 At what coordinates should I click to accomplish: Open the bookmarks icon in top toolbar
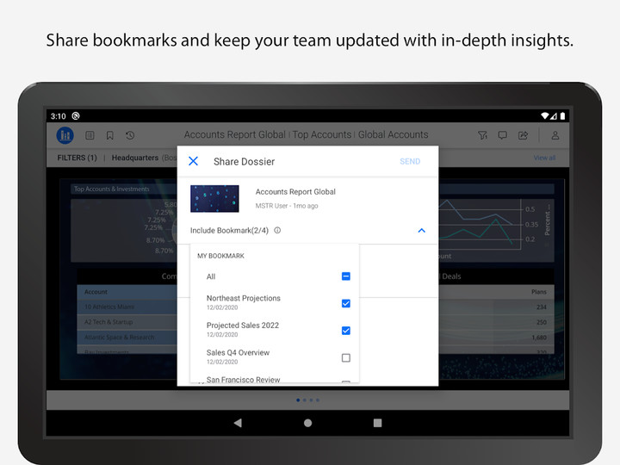click(110, 136)
